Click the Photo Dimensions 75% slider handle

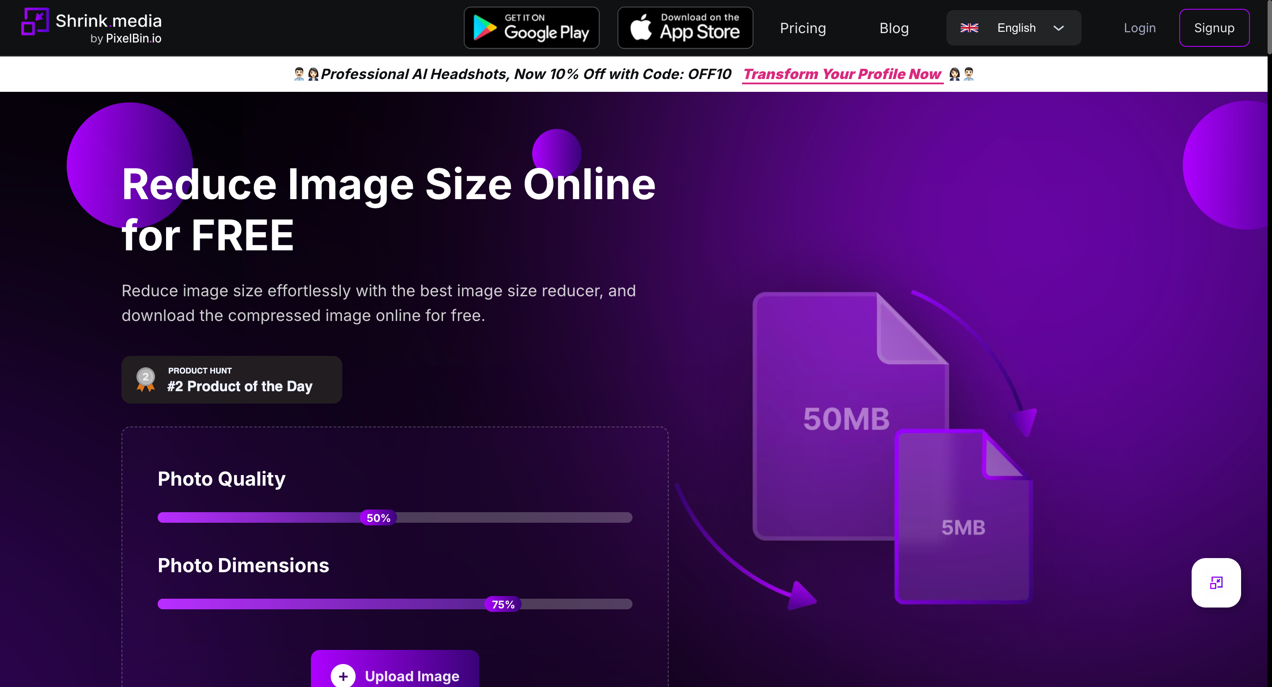[x=503, y=604]
